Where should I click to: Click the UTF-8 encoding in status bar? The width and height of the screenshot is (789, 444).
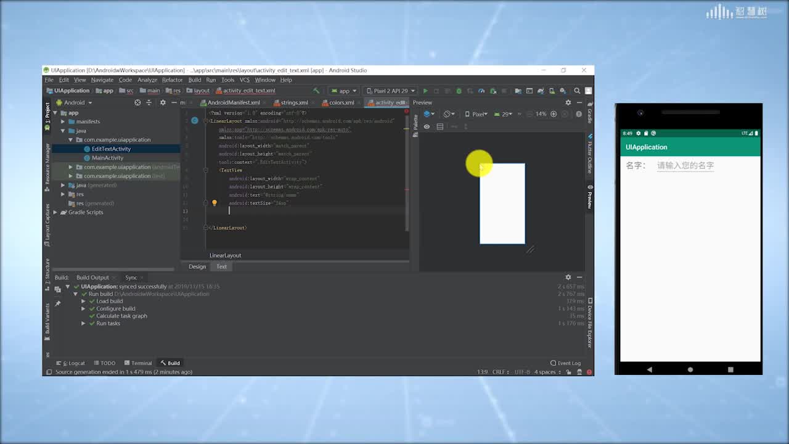[x=521, y=372]
